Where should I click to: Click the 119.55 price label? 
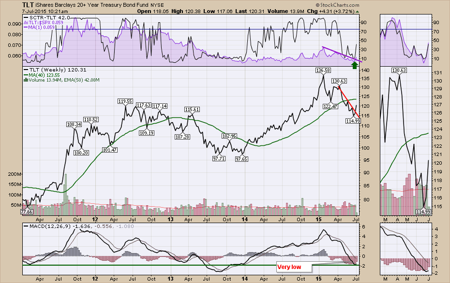click(125, 101)
